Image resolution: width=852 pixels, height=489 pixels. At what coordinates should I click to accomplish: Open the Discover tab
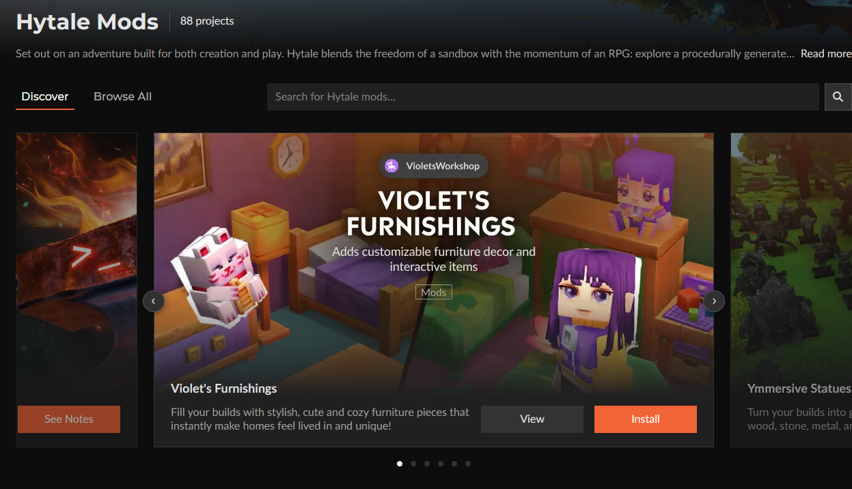pos(45,96)
